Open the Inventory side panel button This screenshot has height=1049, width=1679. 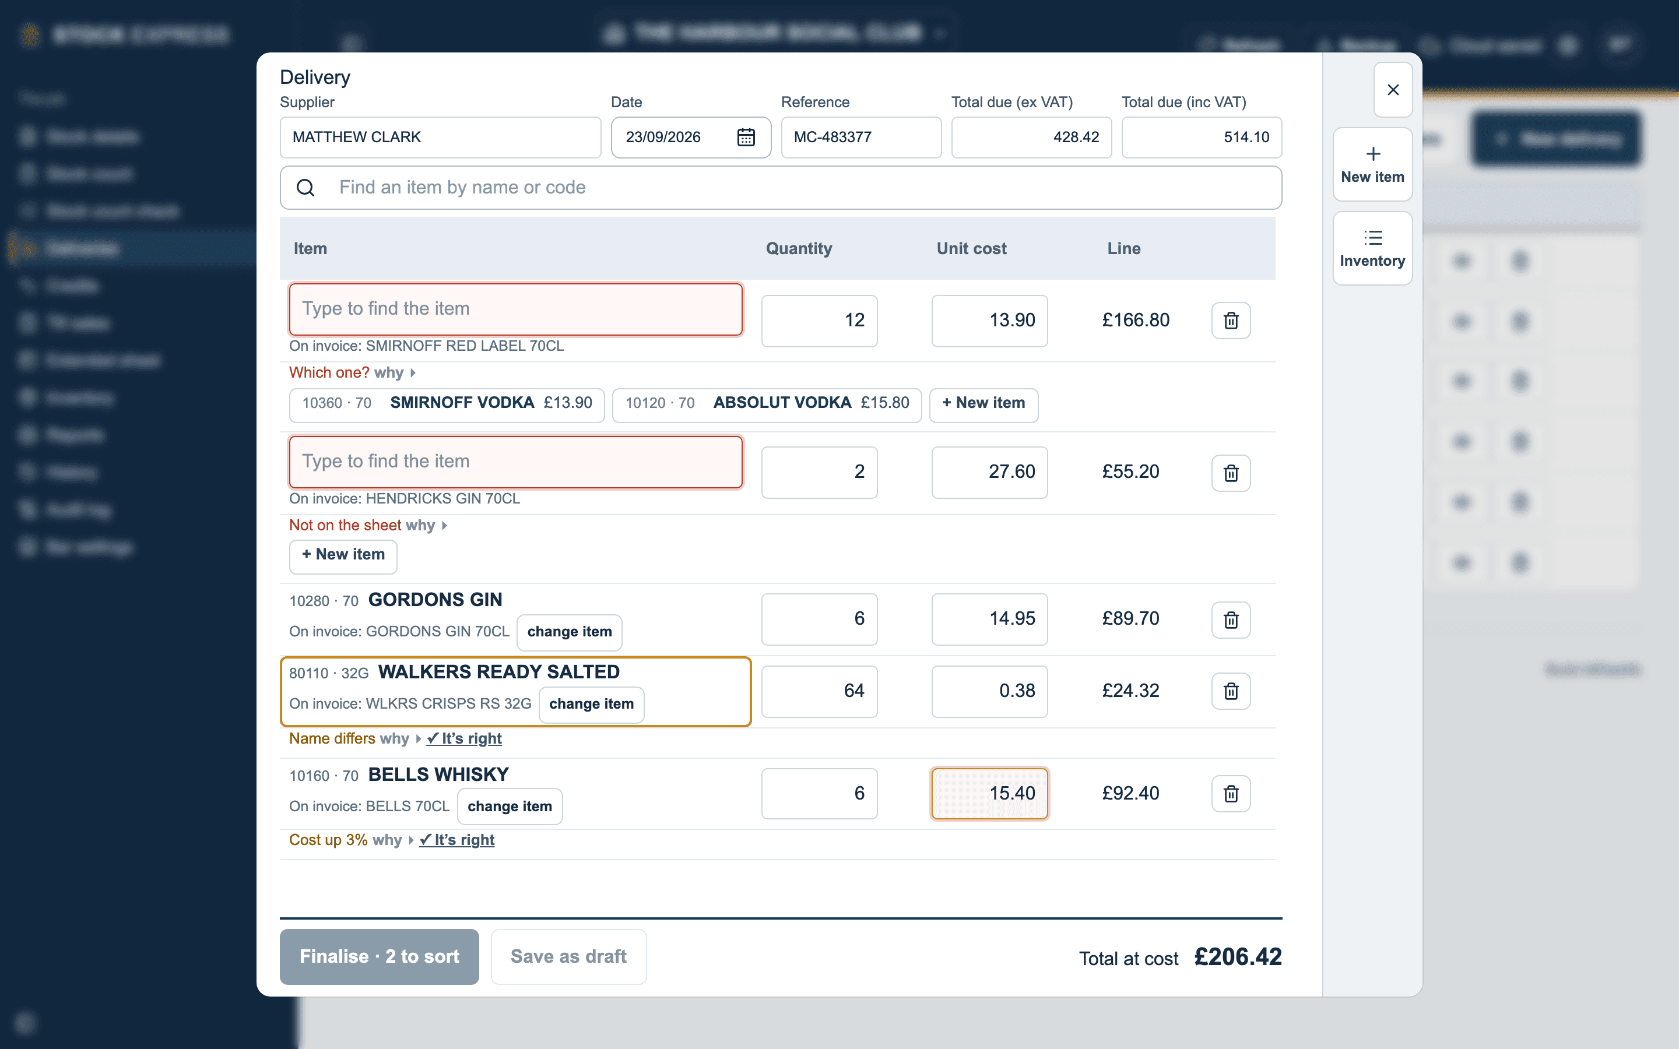coord(1372,248)
